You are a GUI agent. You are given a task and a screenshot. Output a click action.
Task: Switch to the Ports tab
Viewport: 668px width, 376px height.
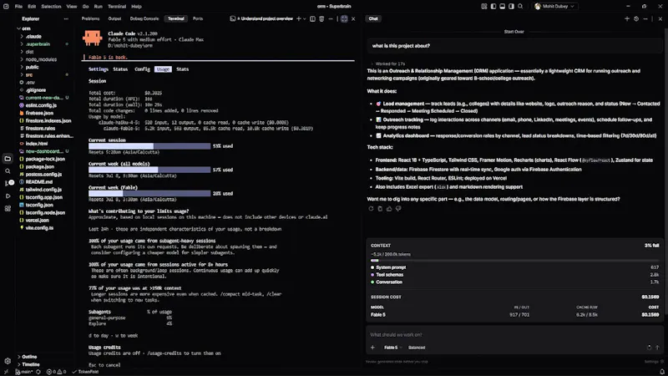click(x=198, y=18)
